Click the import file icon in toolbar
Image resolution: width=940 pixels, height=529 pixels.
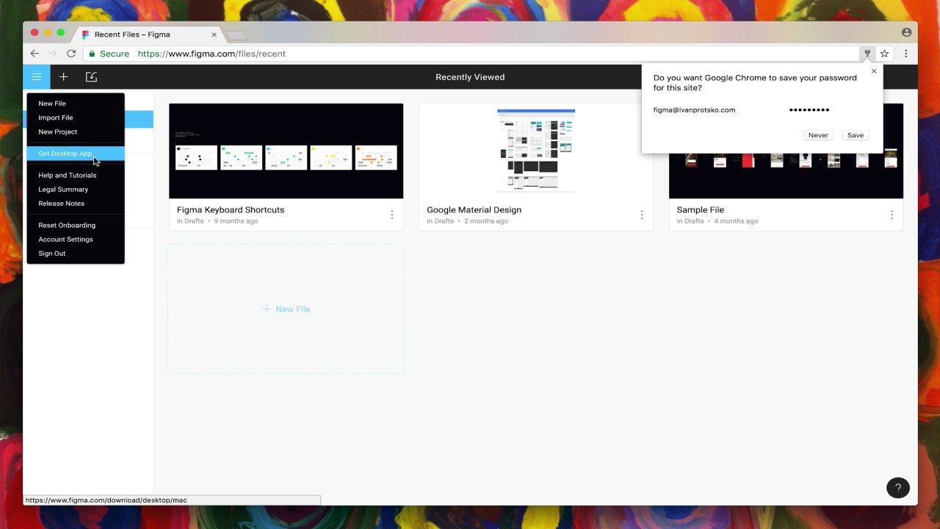(x=91, y=77)
